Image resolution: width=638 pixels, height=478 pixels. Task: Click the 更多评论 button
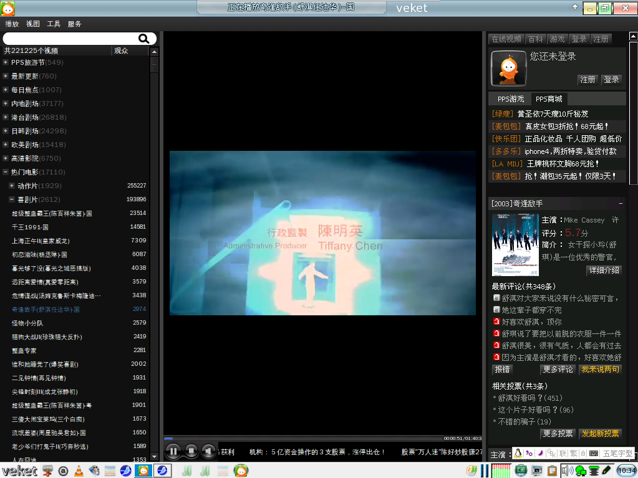(x=558, y=370)
